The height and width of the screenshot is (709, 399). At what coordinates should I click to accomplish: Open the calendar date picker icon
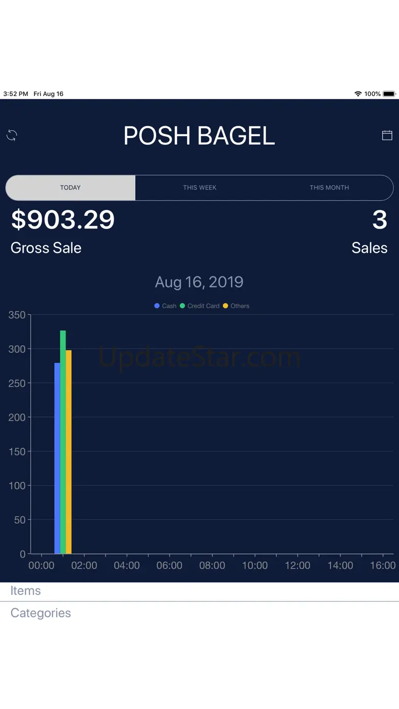(x=387, y=135)
